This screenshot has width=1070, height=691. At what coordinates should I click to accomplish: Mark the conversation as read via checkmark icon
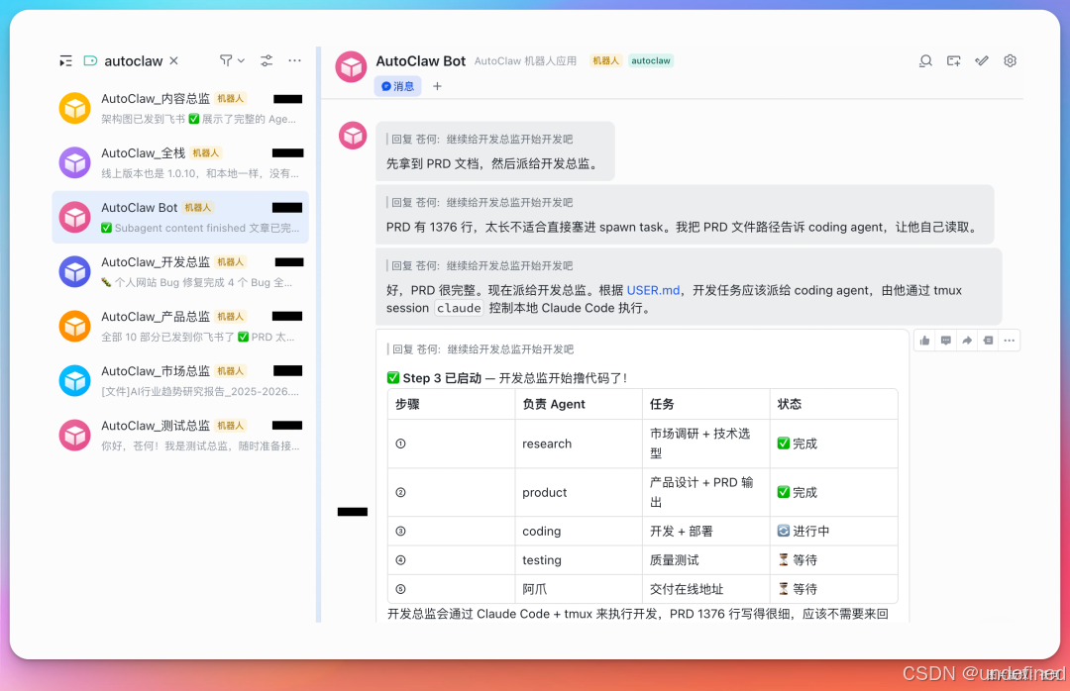point(982,60)
